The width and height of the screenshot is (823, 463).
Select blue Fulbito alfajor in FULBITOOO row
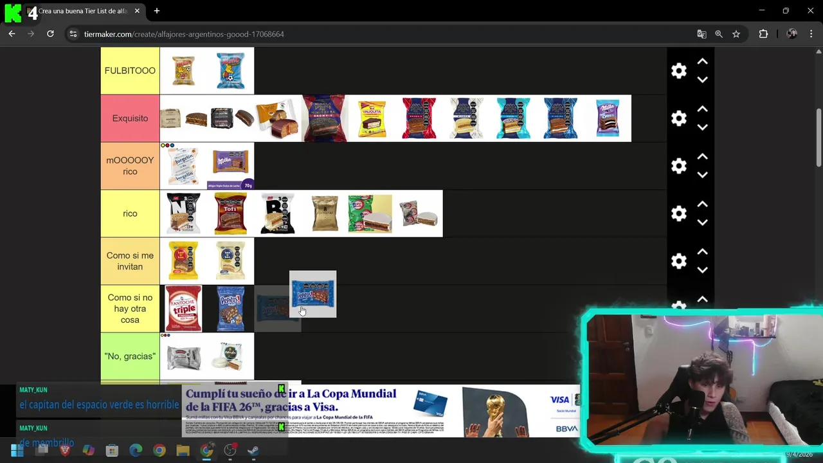pyautogui.click(x=230, y=71)
